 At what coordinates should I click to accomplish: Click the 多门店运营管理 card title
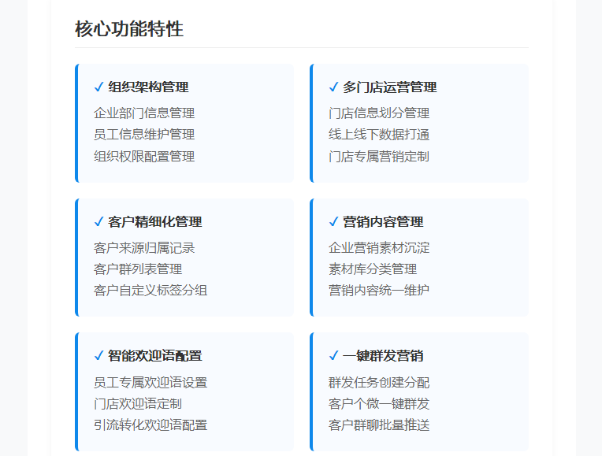[390, 87]
